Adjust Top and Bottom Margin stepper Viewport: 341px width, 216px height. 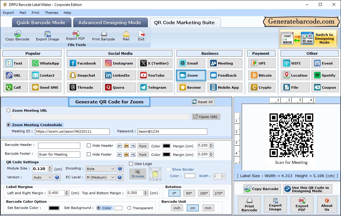[x=146, y=193]
